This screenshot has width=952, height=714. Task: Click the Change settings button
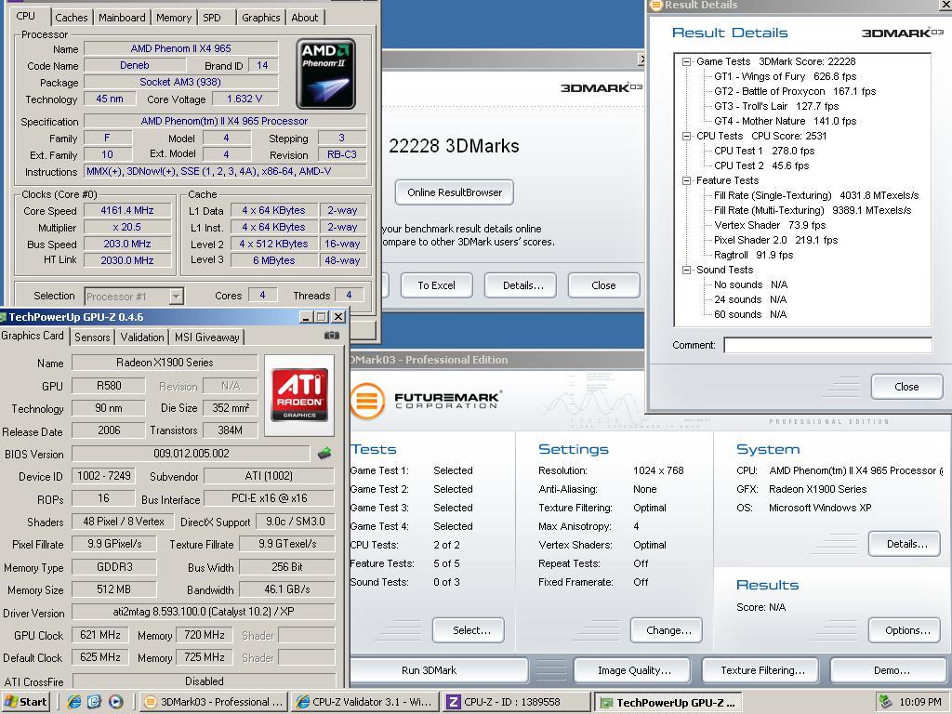coord(666,630)
